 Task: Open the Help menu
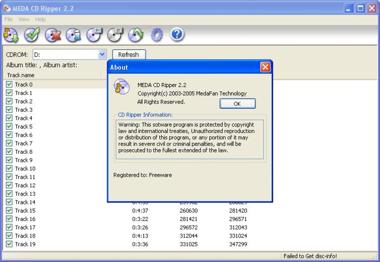tap(40, 19)
